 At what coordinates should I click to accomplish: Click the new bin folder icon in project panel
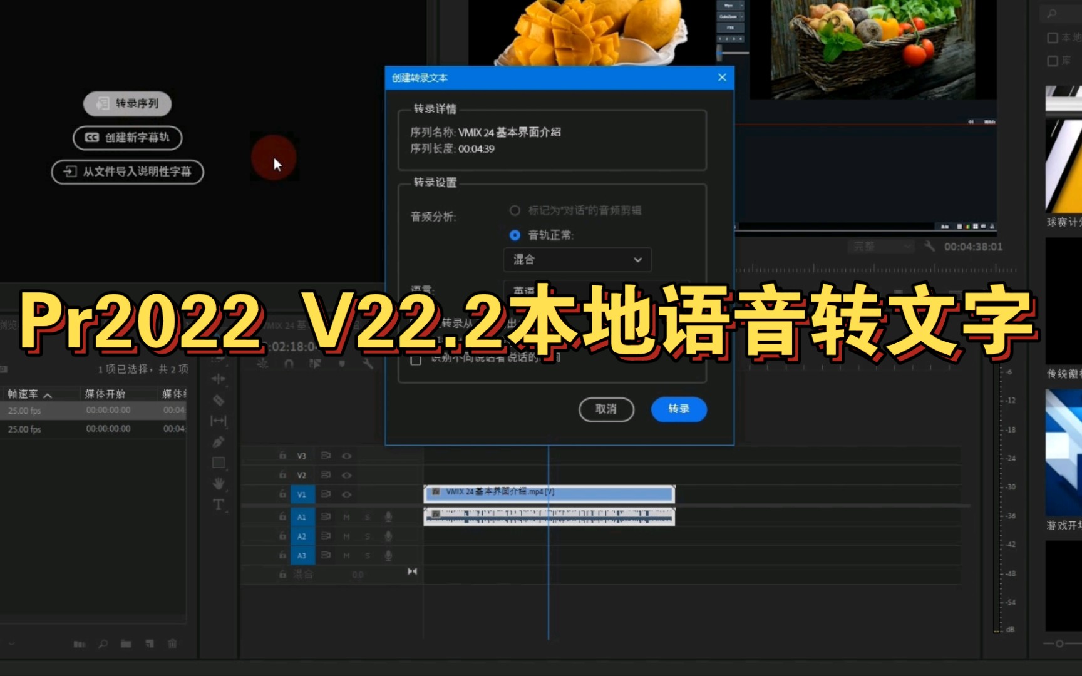click(125, 644)
